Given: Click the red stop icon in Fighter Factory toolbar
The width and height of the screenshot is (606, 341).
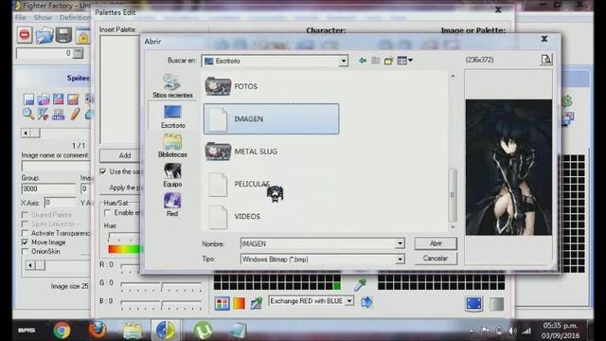Looking at the screenshot, I should coord(25,35).
